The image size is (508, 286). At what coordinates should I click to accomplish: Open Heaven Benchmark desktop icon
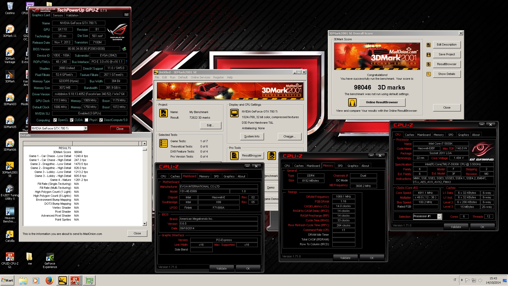click(10, 215)
